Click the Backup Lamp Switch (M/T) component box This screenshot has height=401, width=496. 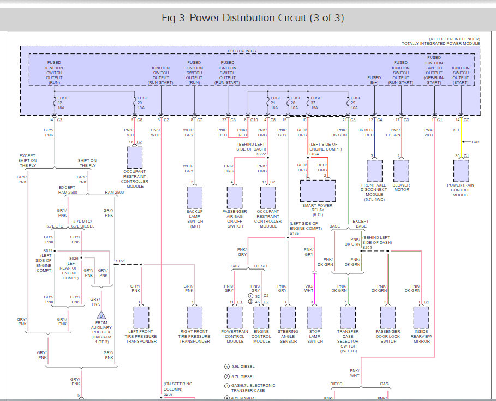pyautogui.click(x=195, y=197)
